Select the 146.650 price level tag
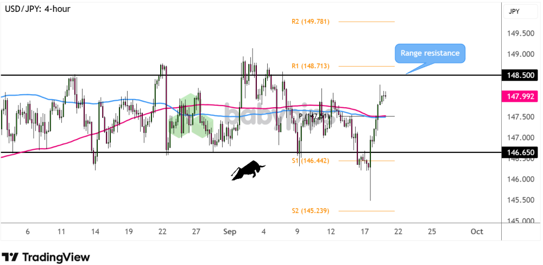The image size is (543, 265). (x=520, y=152)
